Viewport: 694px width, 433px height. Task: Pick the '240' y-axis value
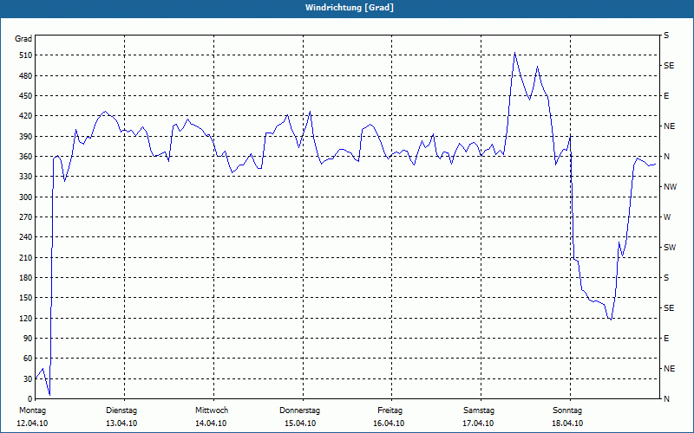pyautogui.click(x=26, y=237)
